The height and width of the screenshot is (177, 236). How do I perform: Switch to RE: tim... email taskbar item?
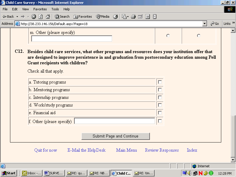(x=144, y=173)
